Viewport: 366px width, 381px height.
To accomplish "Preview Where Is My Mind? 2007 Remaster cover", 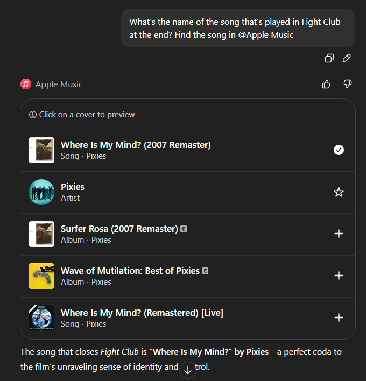I will (x=41, y=150).
